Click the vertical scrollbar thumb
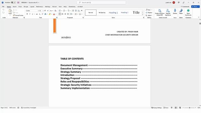The height and width of the screenshot is (113, 201). (x=200, y=24)
